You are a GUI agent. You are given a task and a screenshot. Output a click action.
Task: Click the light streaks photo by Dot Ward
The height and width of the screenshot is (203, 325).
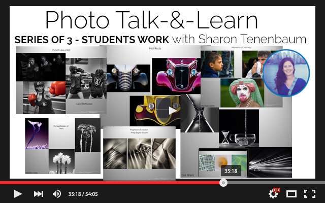coord(270,162)
